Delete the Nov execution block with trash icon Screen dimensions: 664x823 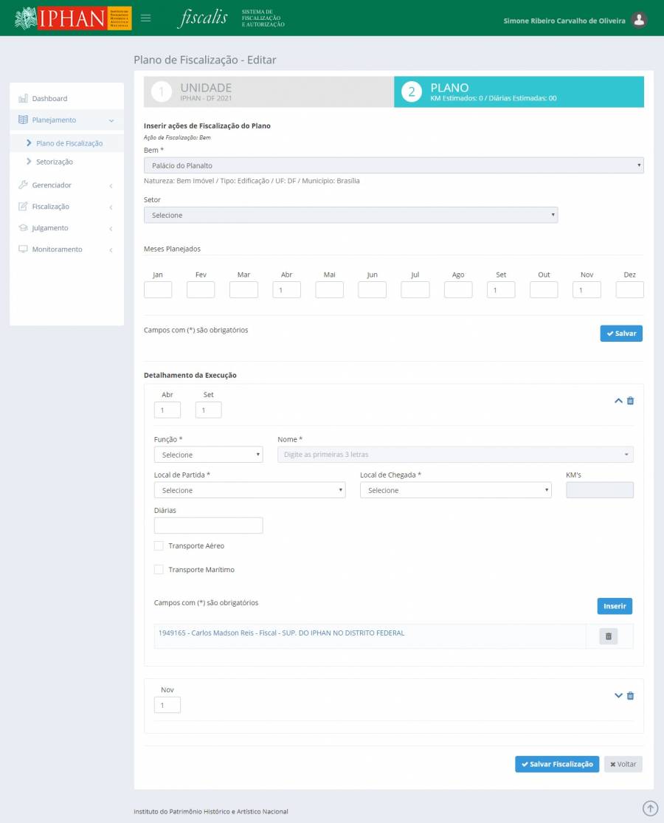point(630,696)
